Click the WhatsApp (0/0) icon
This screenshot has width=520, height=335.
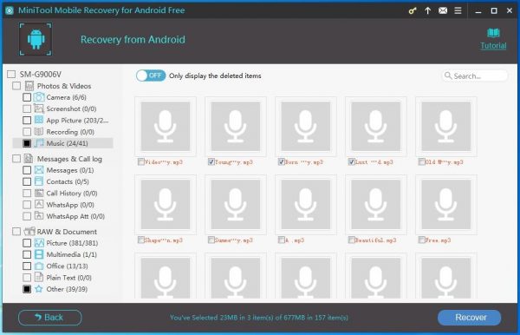(39, 204)
